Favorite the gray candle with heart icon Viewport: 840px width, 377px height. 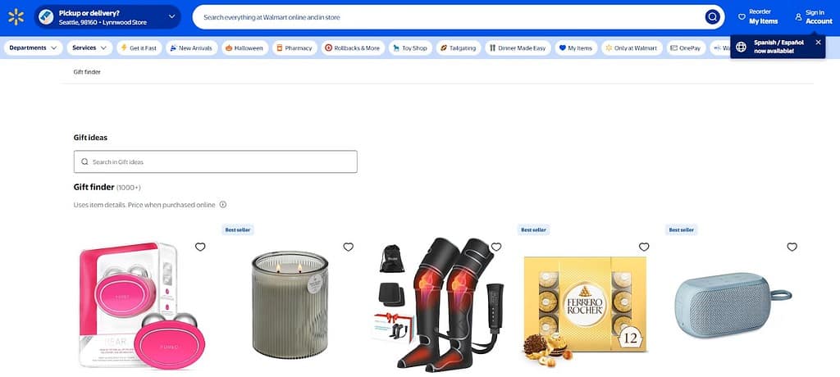click(348, 247)
